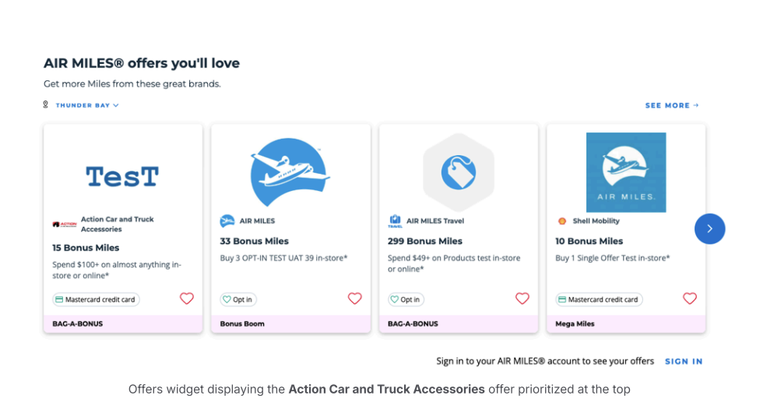Open the blue airplane AIR MILES logo image
Screen dimensions: 774x413
[x=290, y=171]
